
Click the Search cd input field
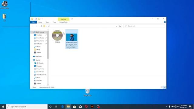click(144, 26)
